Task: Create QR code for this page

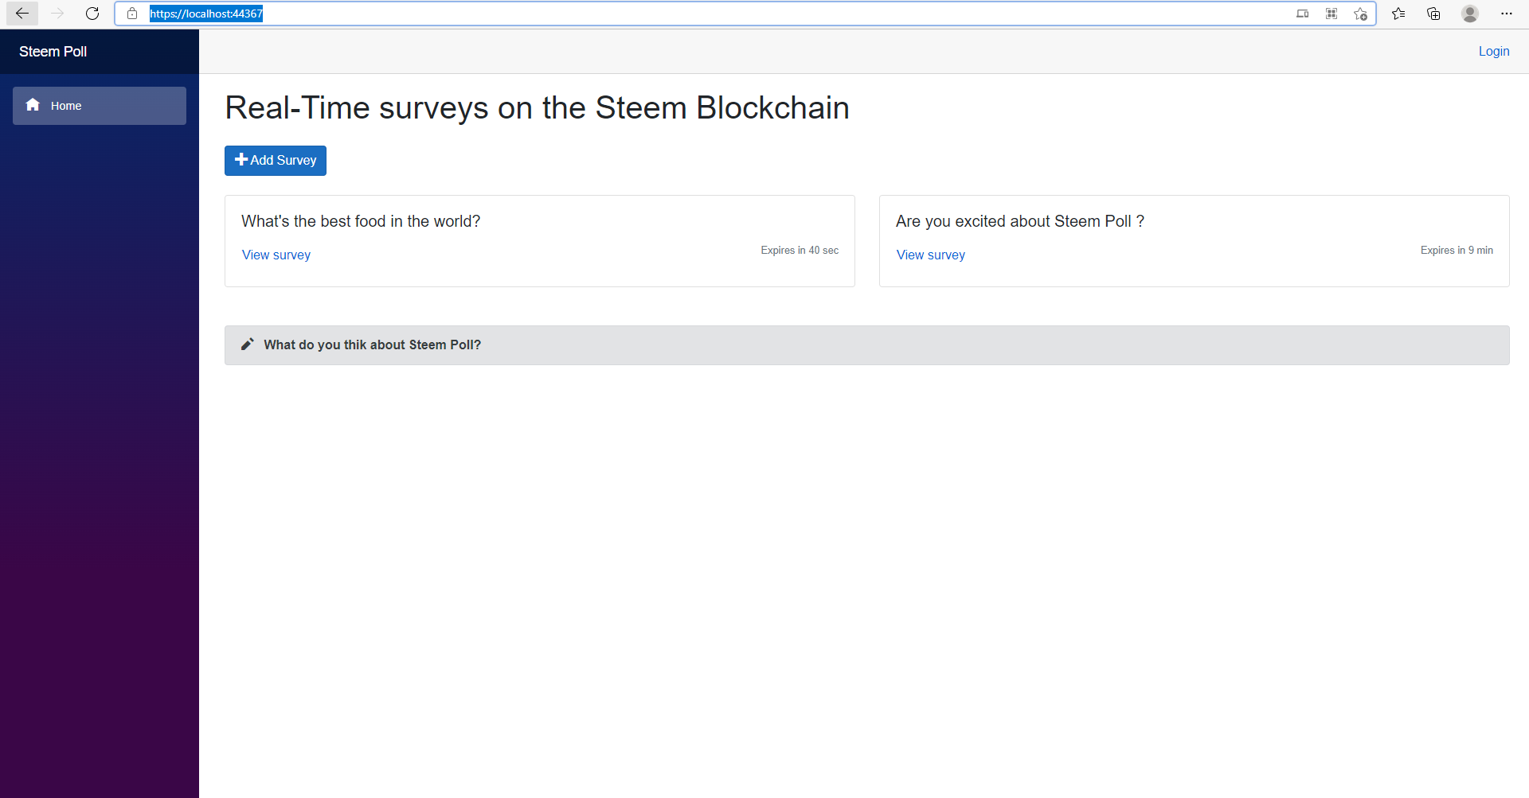Action: click(1332, 14)
